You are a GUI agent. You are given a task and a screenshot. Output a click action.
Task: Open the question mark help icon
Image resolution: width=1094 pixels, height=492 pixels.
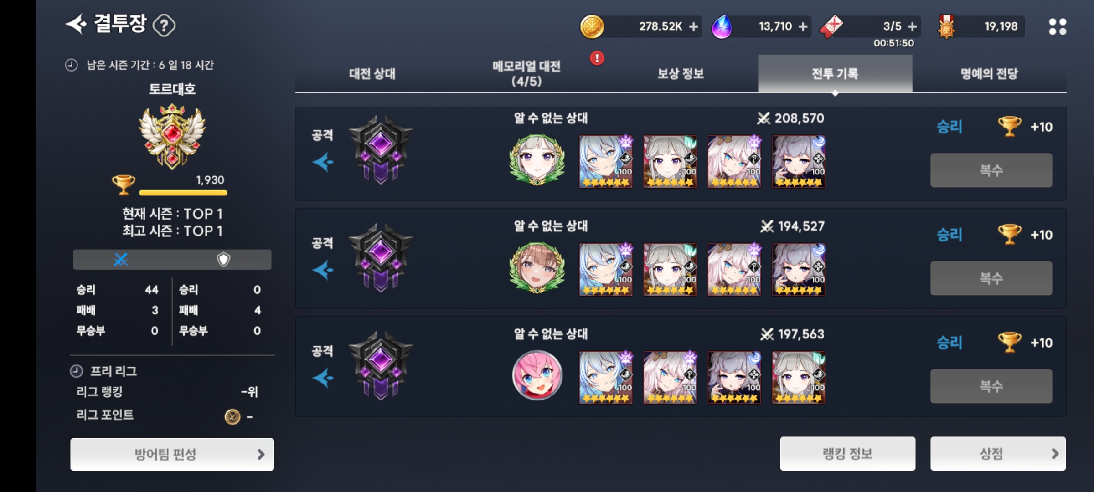click(164, 26)
